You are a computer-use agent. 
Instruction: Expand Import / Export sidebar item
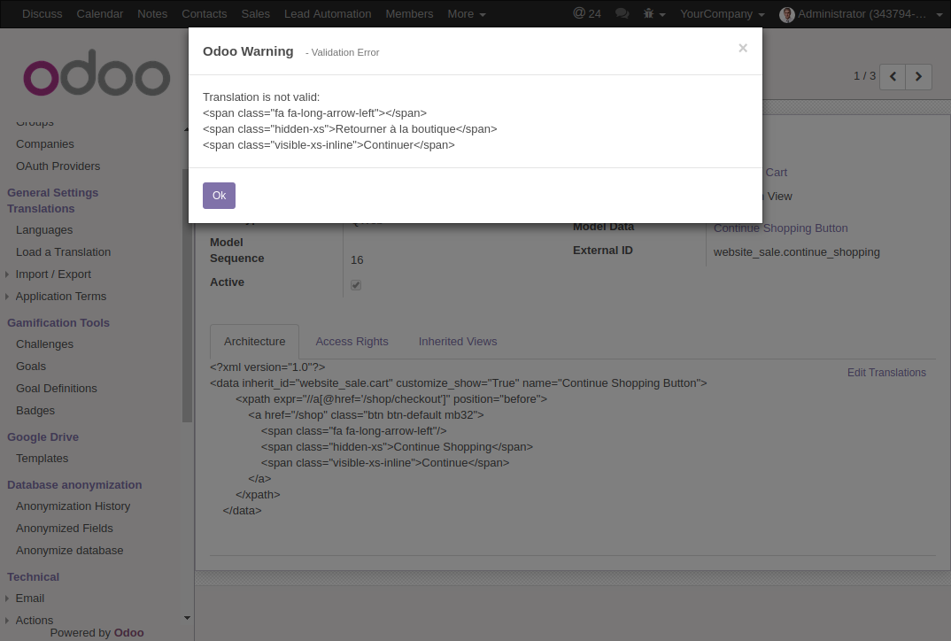53,274
